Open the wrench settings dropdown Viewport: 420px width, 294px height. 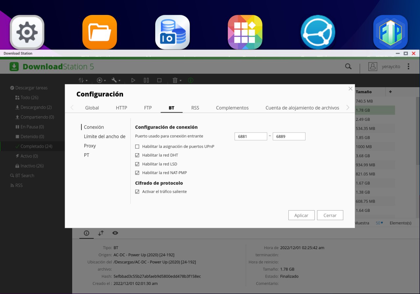point(116,80)
